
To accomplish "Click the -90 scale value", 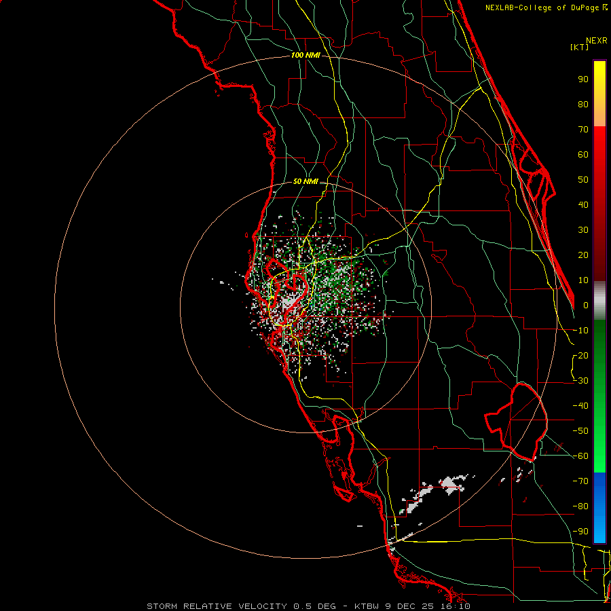I will tap(580, 532).
